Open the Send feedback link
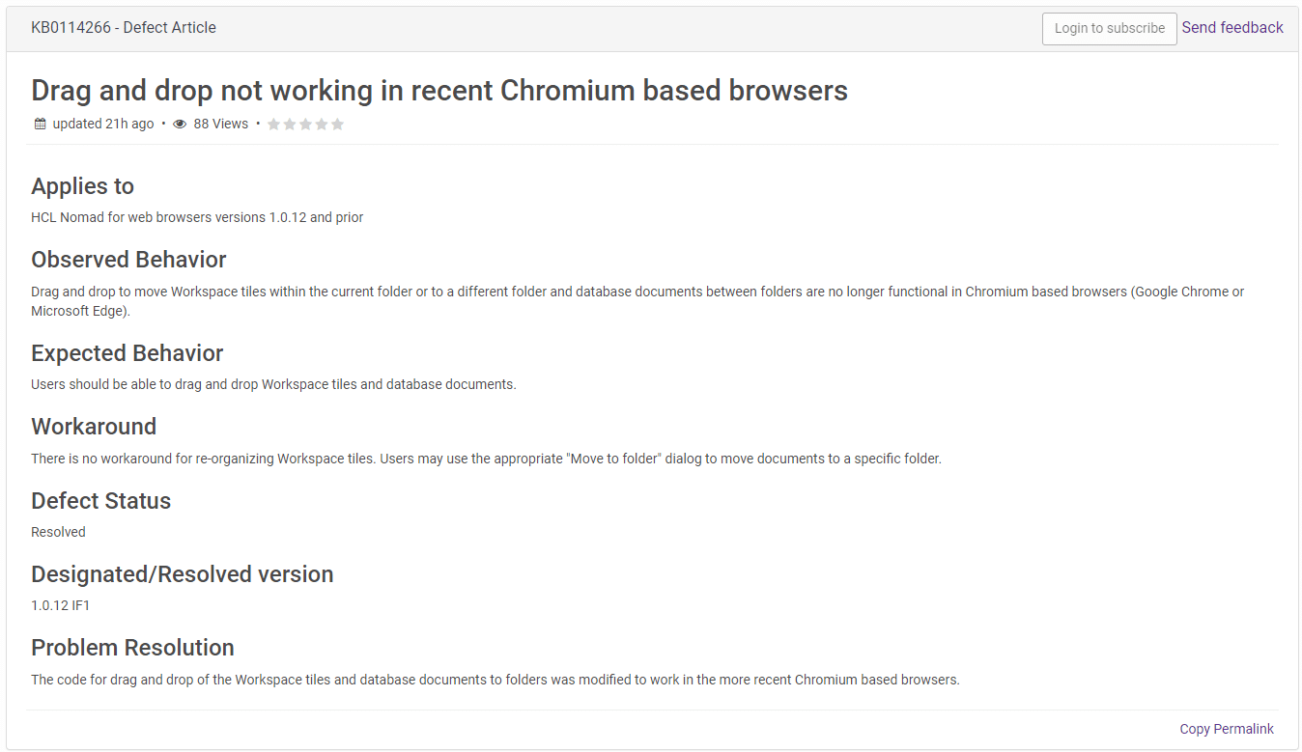The width and height of the screenshot is (1302, 752). pos(1232,27)
